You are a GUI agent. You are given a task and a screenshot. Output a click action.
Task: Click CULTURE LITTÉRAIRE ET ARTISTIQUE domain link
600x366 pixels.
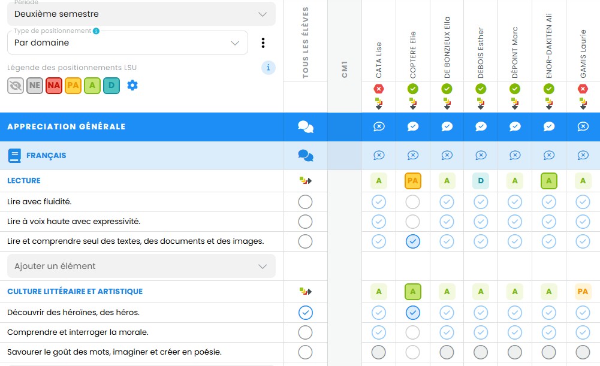[x=75, y=292]
